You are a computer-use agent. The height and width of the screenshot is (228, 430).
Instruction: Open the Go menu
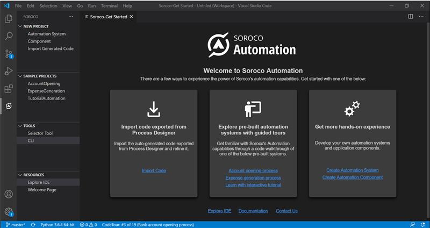click(80, 5)
